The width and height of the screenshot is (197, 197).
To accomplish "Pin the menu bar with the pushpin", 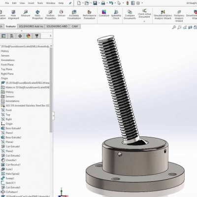I will [x=70, y=3].
